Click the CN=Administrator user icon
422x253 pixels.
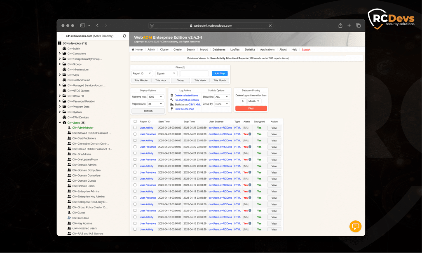(69, 128)
